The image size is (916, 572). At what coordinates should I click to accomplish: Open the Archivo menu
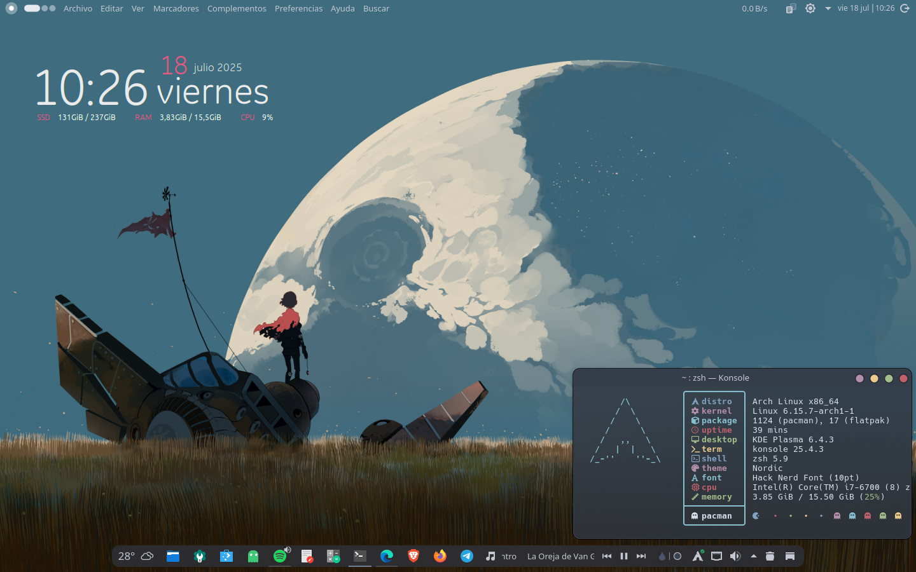pos(78,8)
